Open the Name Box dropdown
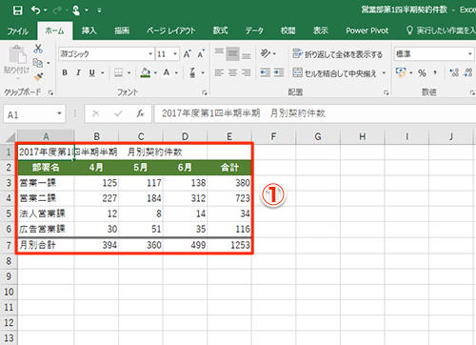The image size is (476, 345). point(59,113)
